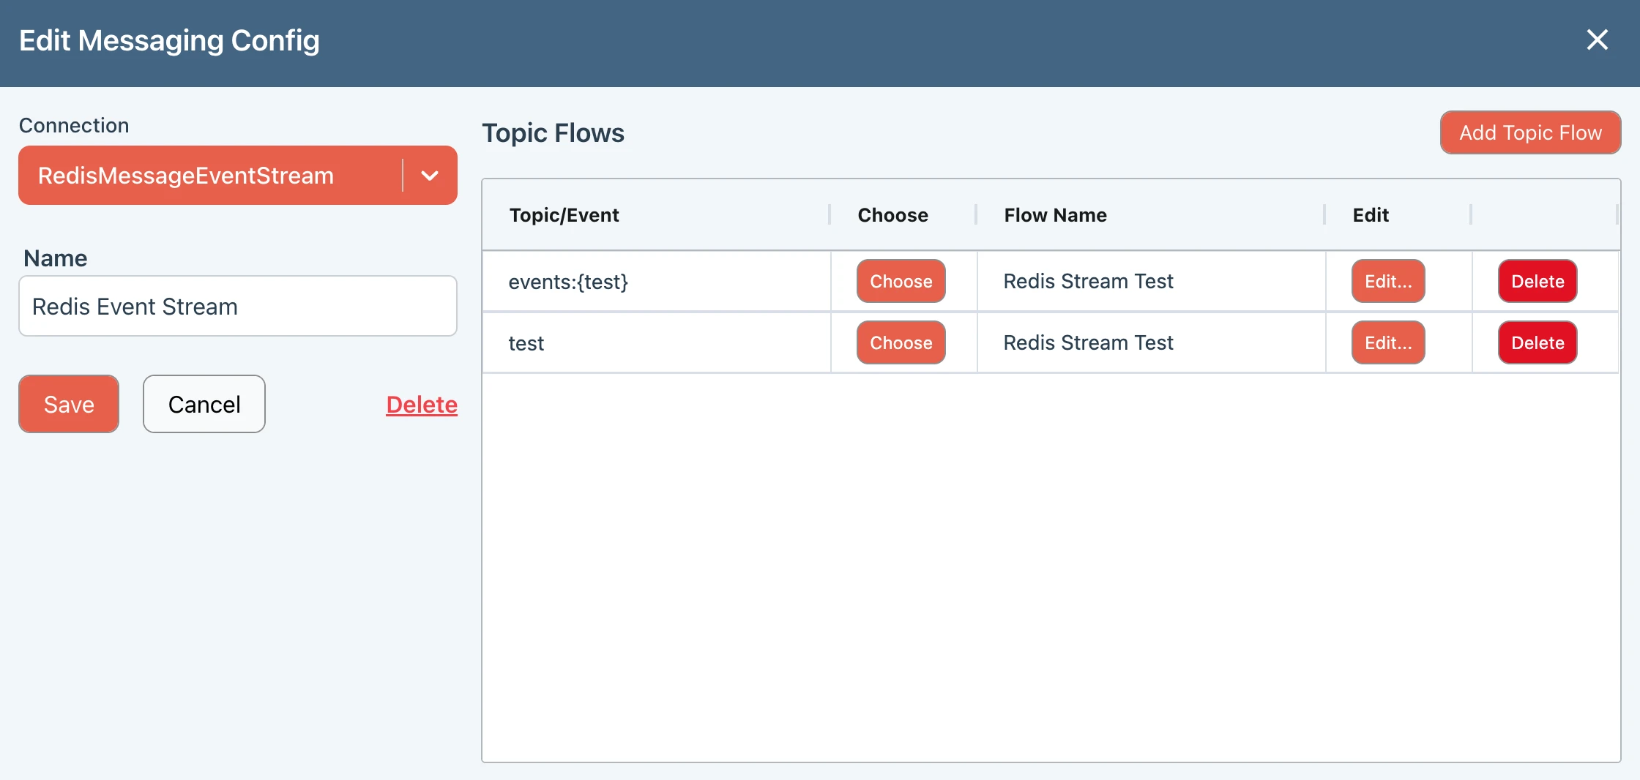This screenshot has height=780, width=1640.
Task: Sort by Topic/Event column header
Action: coord(564,215)
